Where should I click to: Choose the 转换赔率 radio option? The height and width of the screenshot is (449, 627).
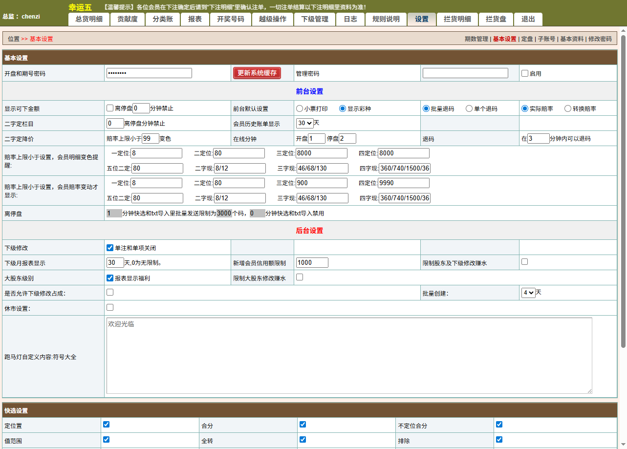click(568, 108)
